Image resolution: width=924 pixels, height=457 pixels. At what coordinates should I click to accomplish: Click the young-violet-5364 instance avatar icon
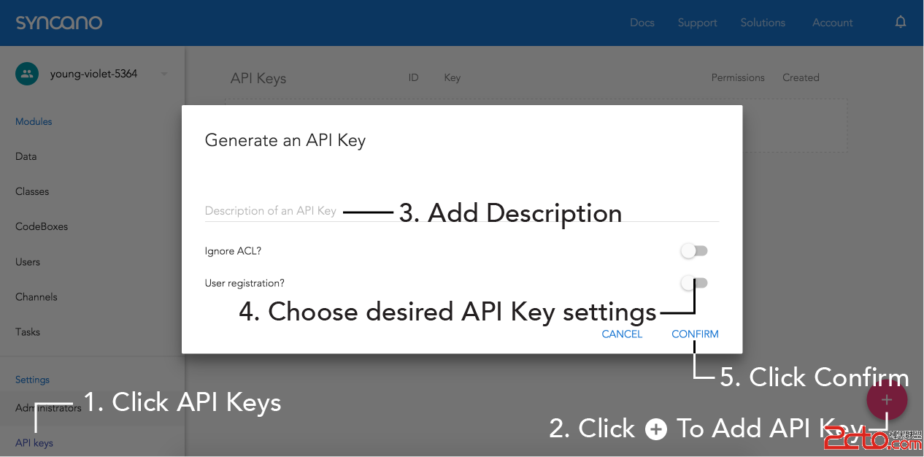(27, 74)
